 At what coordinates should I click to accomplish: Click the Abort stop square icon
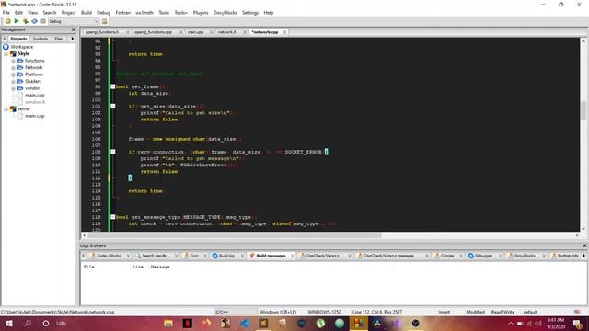[43, 21]
